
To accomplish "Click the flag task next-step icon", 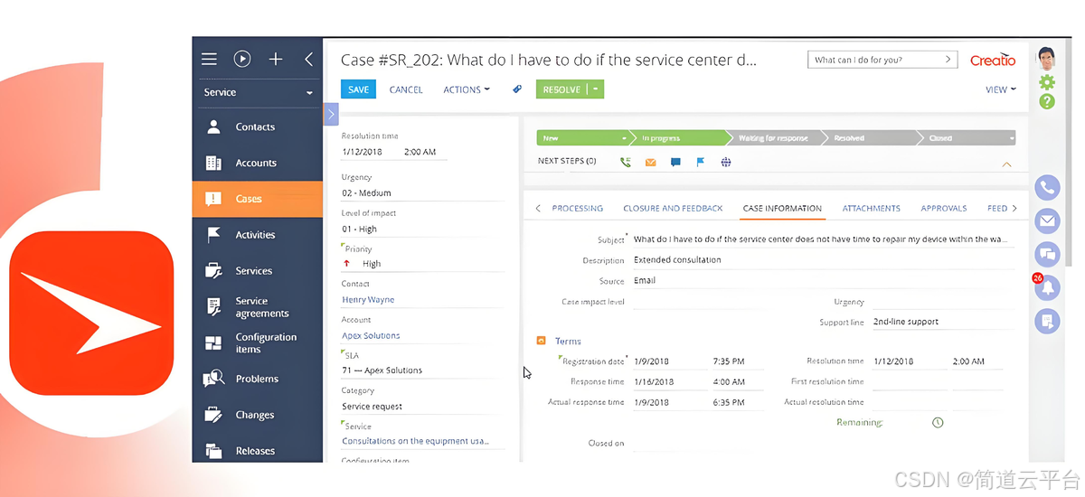I will pos(700,163).
